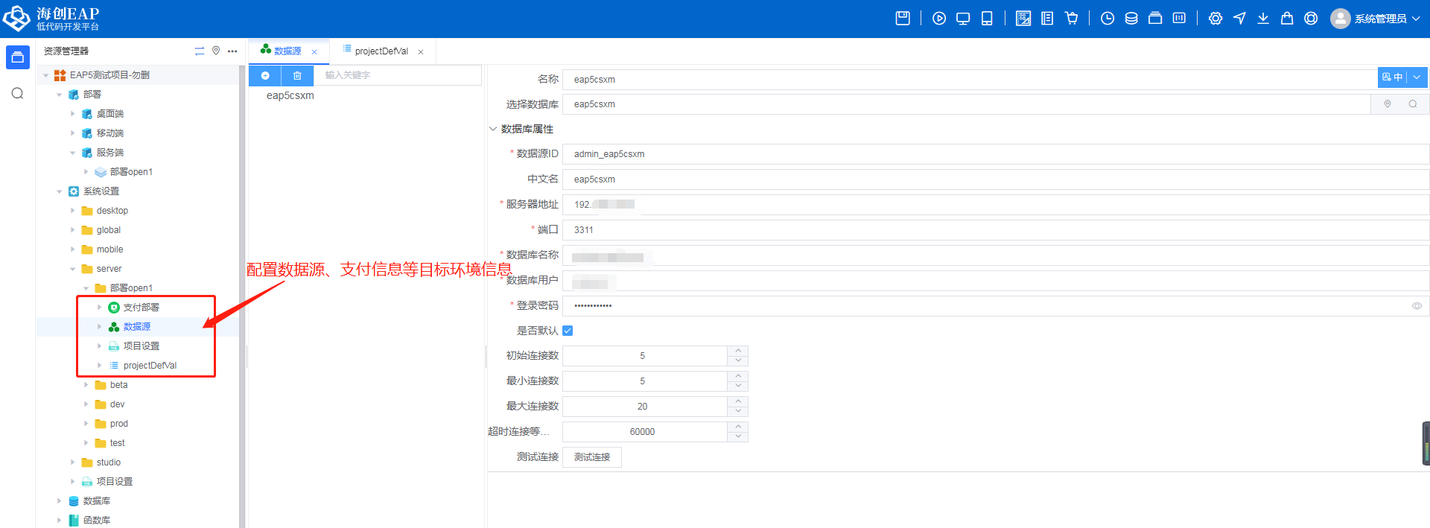Open the sidebar search magnifier icon
Viewport: 1430px width, 528px height.
18,93
